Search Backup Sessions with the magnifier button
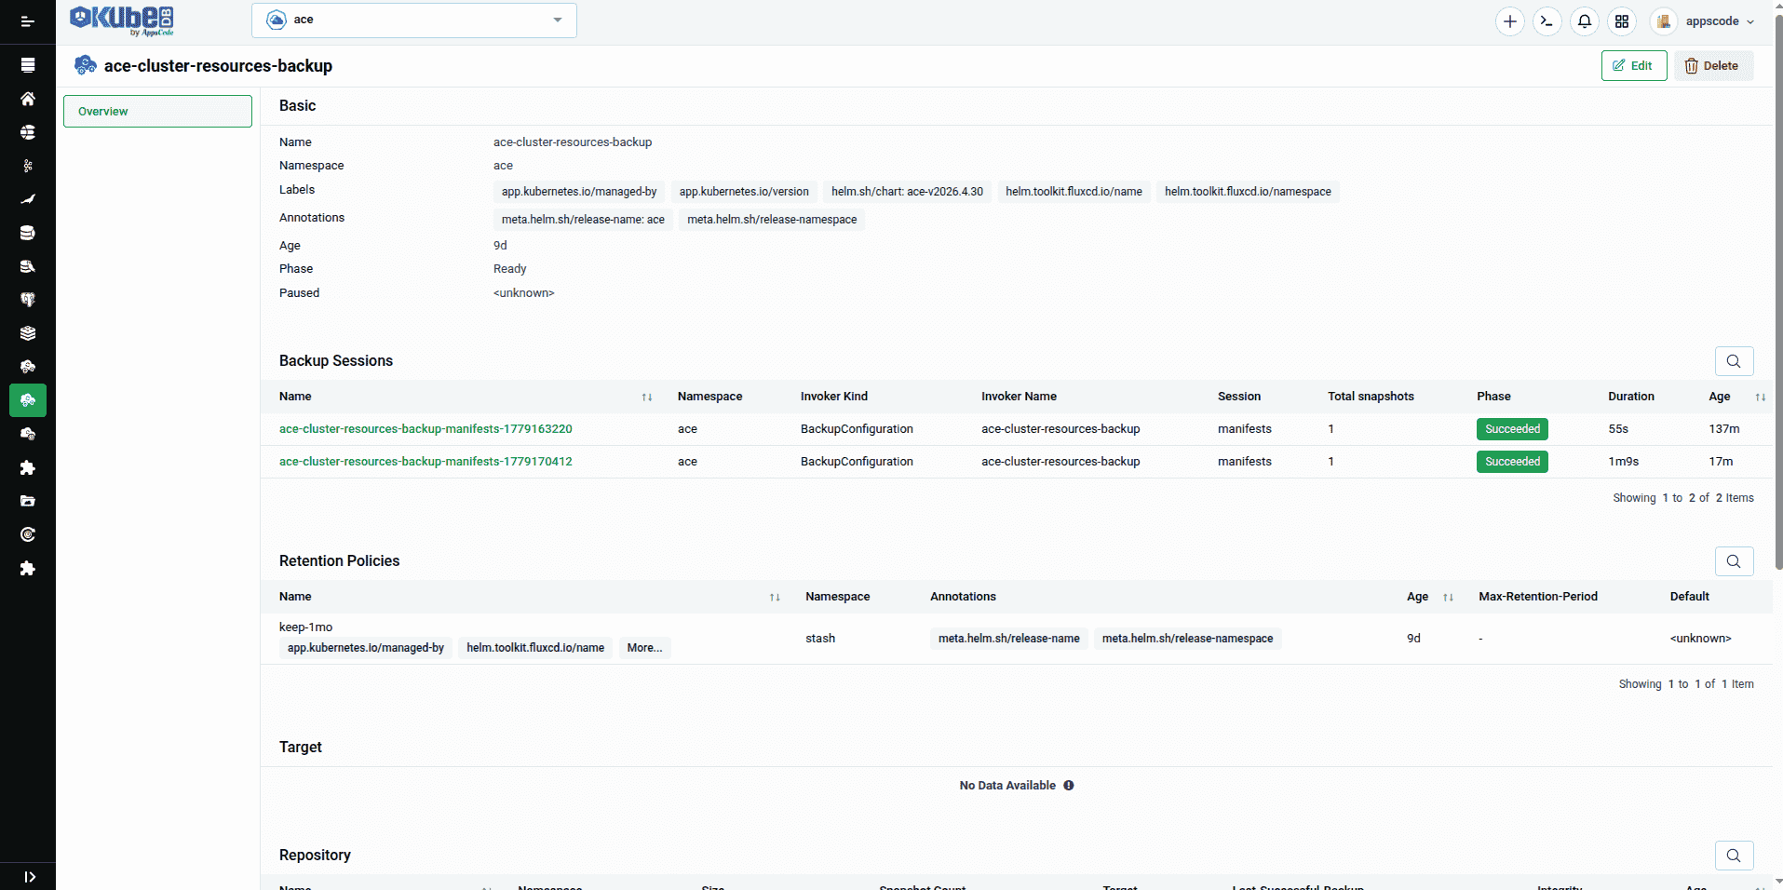 (1734, 361)
